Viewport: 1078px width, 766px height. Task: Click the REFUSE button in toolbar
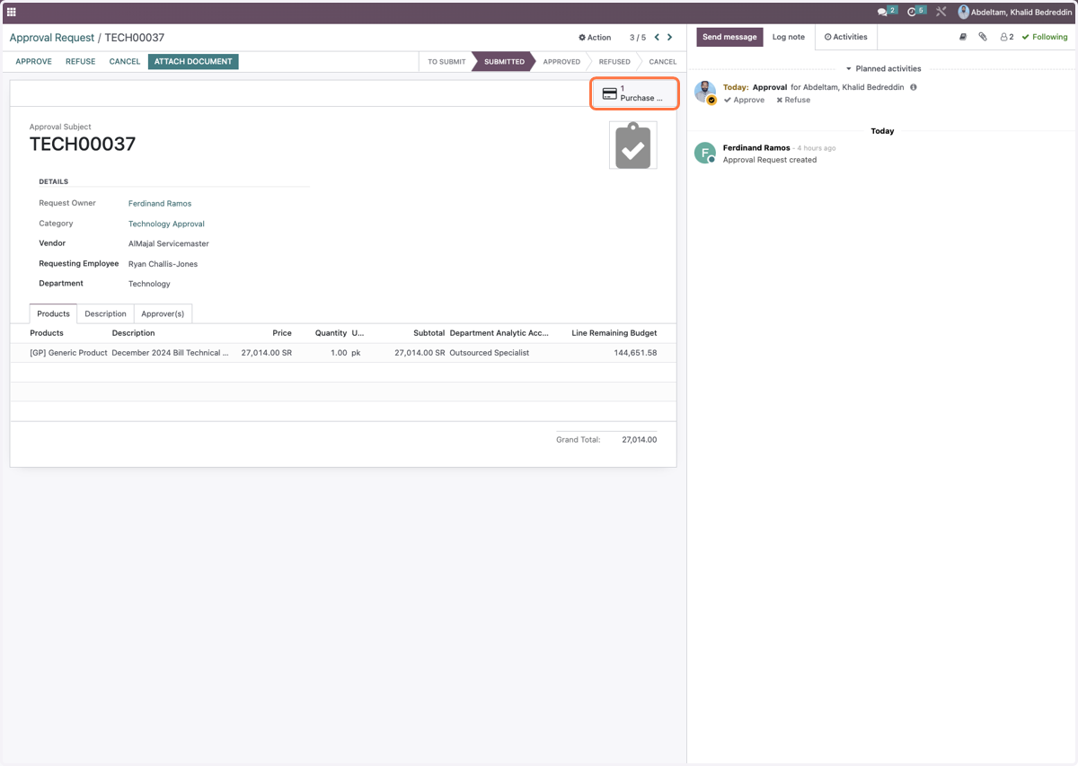click(81, 62)
